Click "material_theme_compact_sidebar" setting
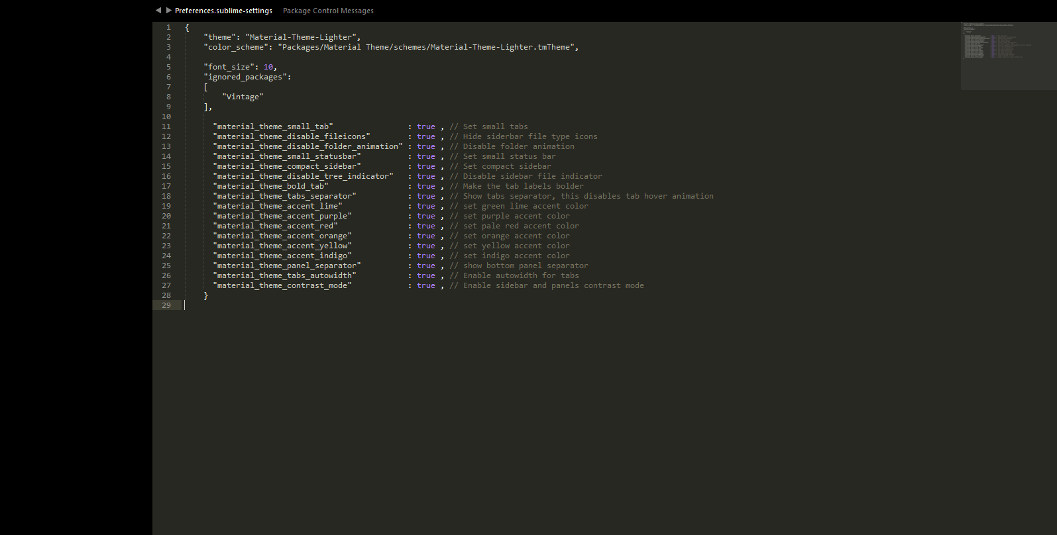 [287, 166]
